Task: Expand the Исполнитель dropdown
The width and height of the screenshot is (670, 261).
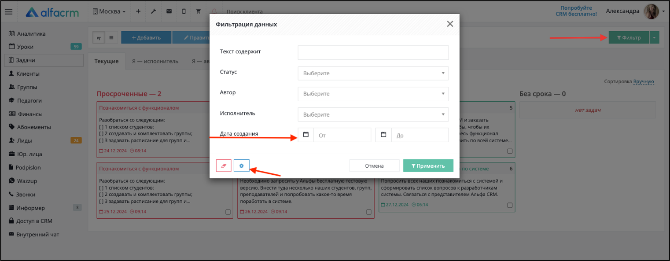Action: pos(373,114)
